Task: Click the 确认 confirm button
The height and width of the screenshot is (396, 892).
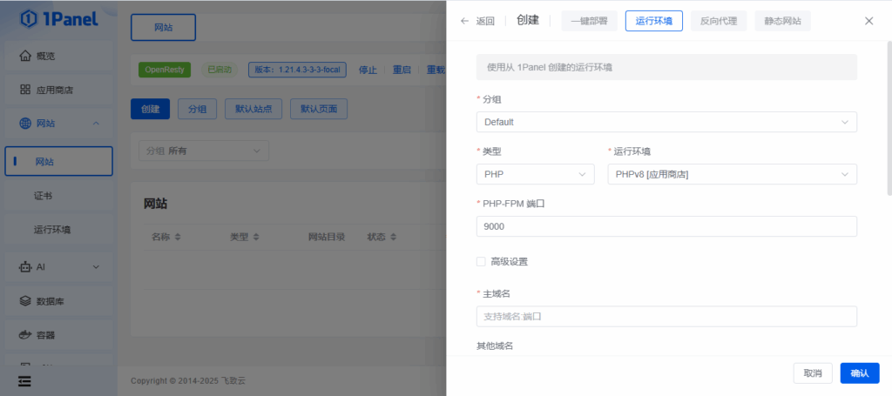Action: (859, 373)
